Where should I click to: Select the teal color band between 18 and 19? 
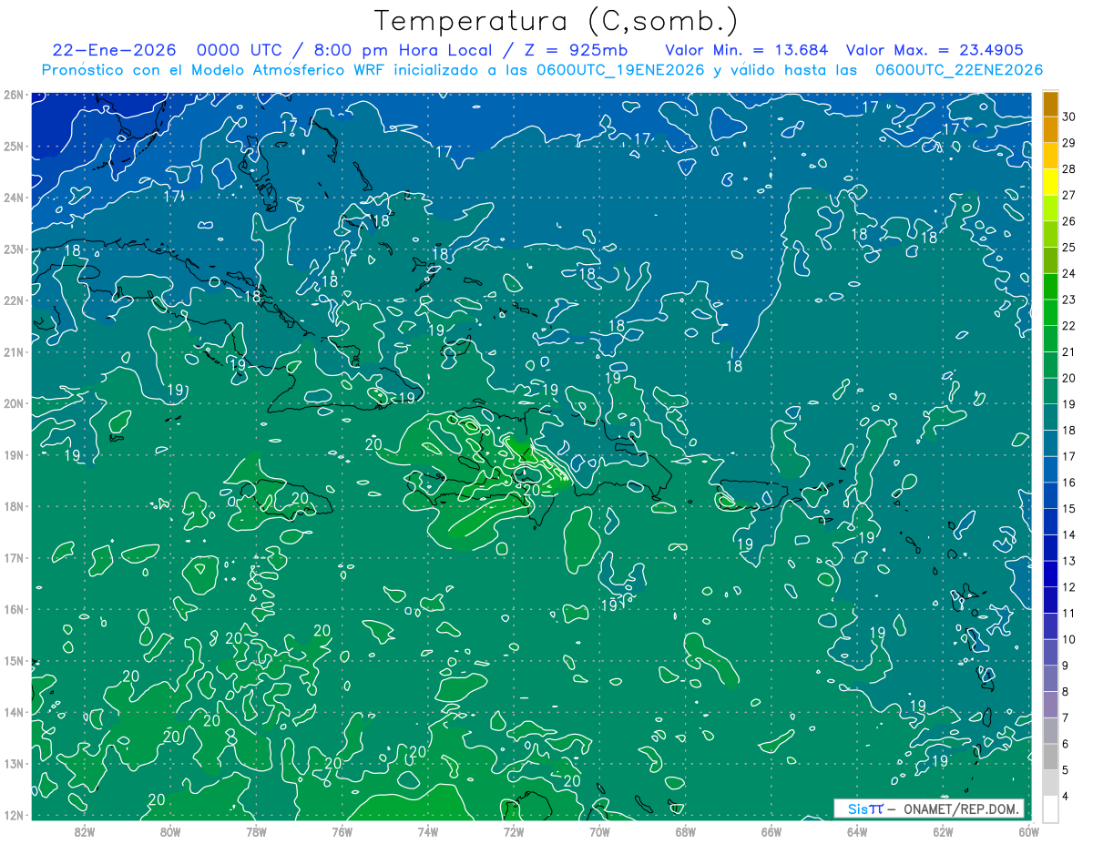[1050, 418]
